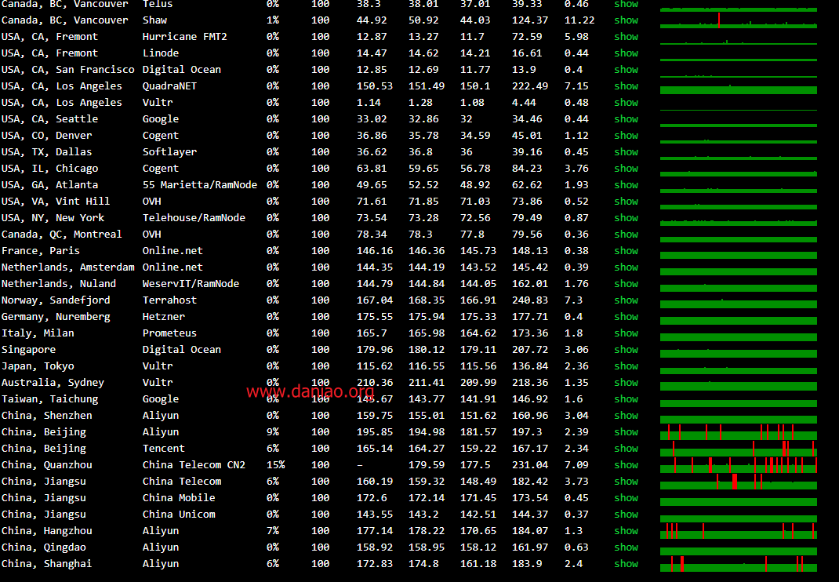Click the latency graph for Hangzhou Aliyun
Image resolution: width=839 pixels, height=582 pixels.
click(739, 530)
